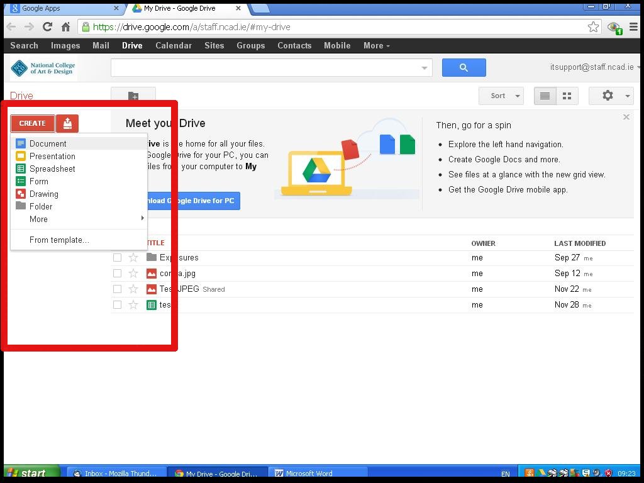Star the Test JPEG file
The width and height of the screenshot is (644, 483).
pos(133,289)
